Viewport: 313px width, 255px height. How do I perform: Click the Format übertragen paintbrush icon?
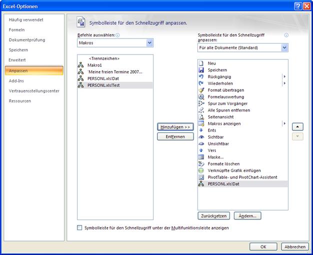(201, 90)
